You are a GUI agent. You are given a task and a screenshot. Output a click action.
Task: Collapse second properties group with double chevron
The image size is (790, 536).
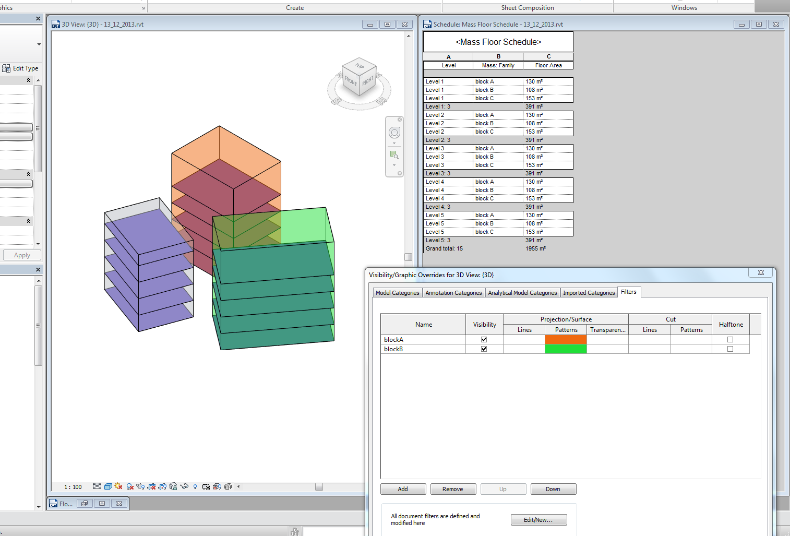pos(28,174)
